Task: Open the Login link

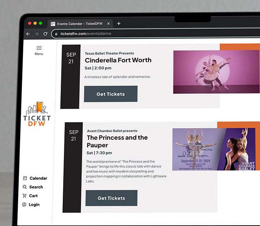Action: [x=31, y=204]
